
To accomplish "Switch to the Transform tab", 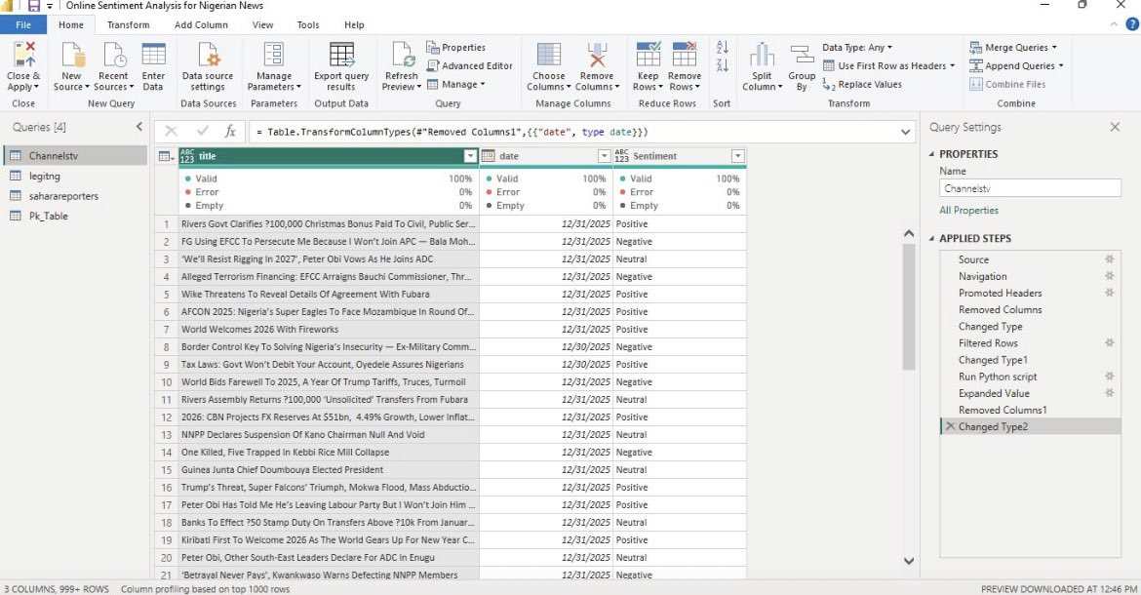I will click(x=128, y=24).
